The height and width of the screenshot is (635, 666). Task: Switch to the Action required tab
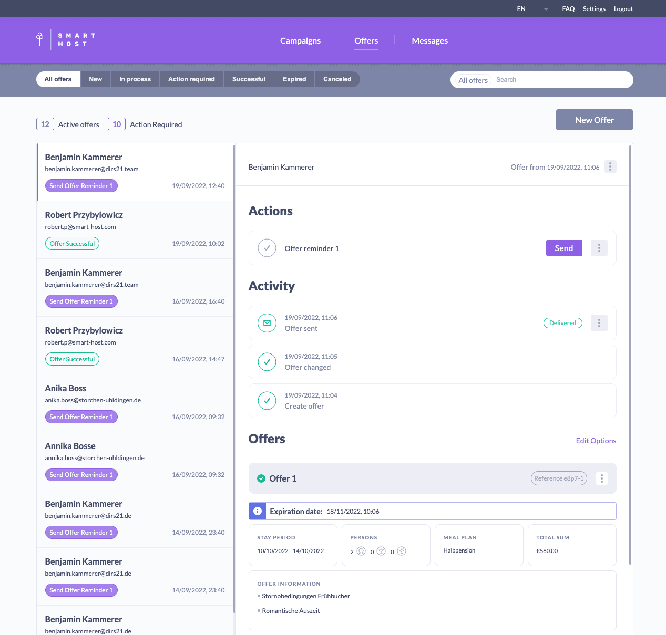click(x=191, y=79)
